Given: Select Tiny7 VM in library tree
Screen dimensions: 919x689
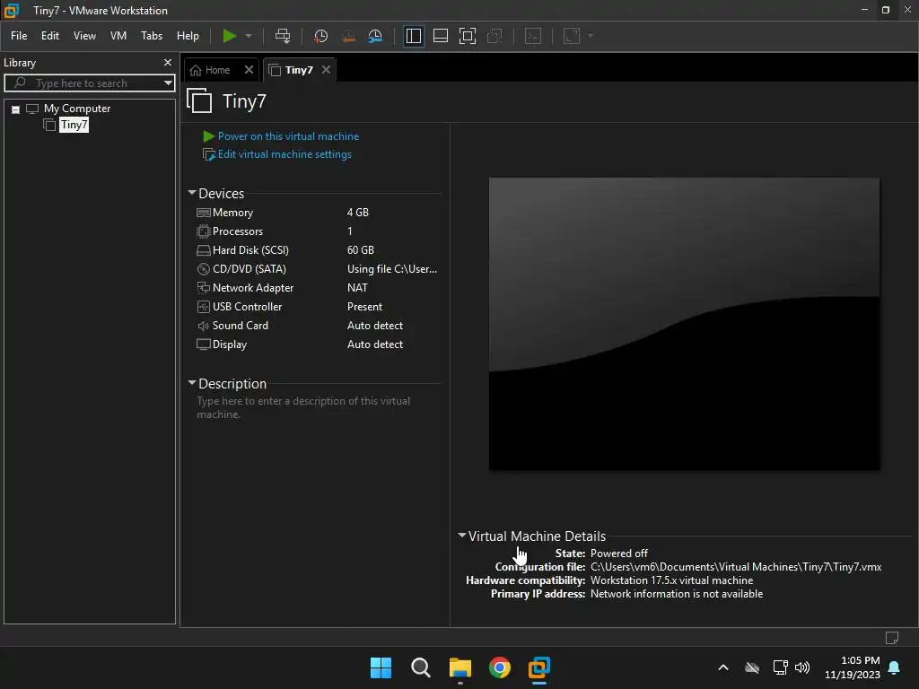Looking at the screenshot, I should click(74, 125).
